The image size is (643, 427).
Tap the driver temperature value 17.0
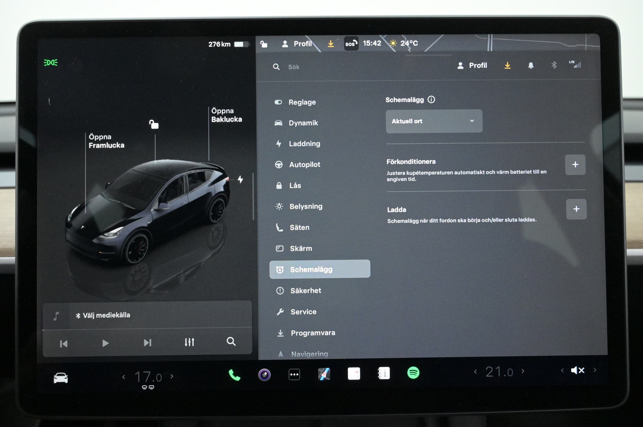148,377
